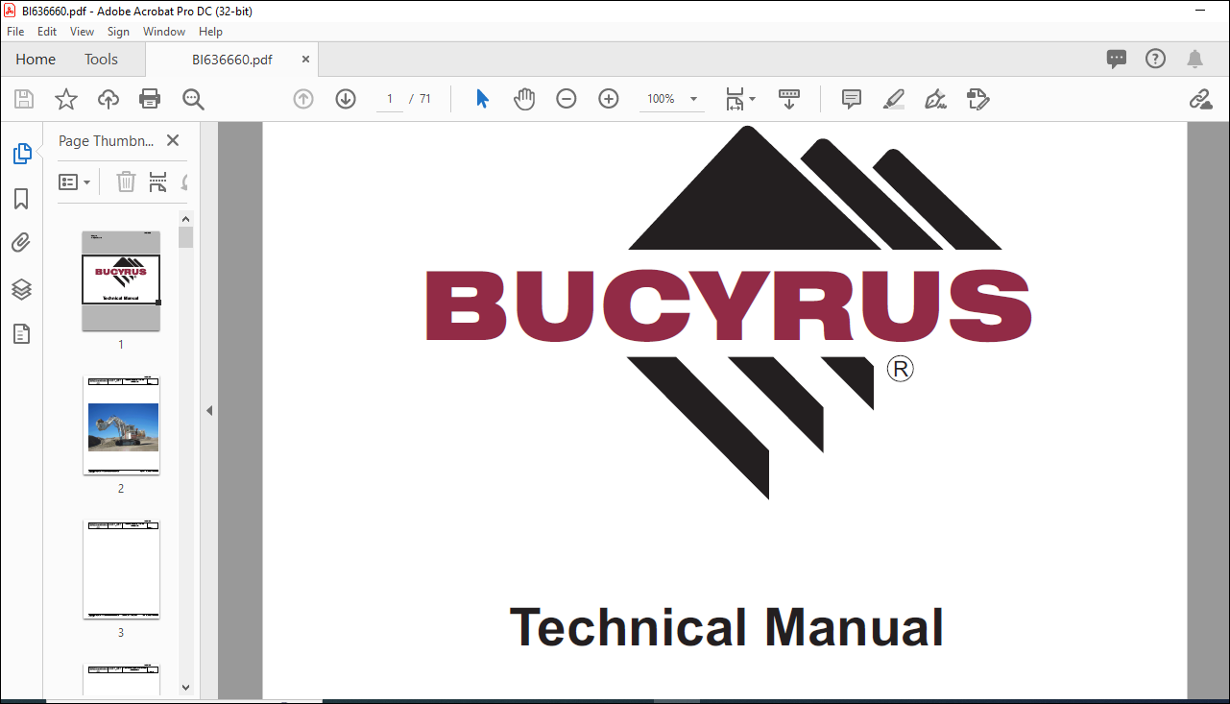Select page 1 thumbnail

point(121,280)
